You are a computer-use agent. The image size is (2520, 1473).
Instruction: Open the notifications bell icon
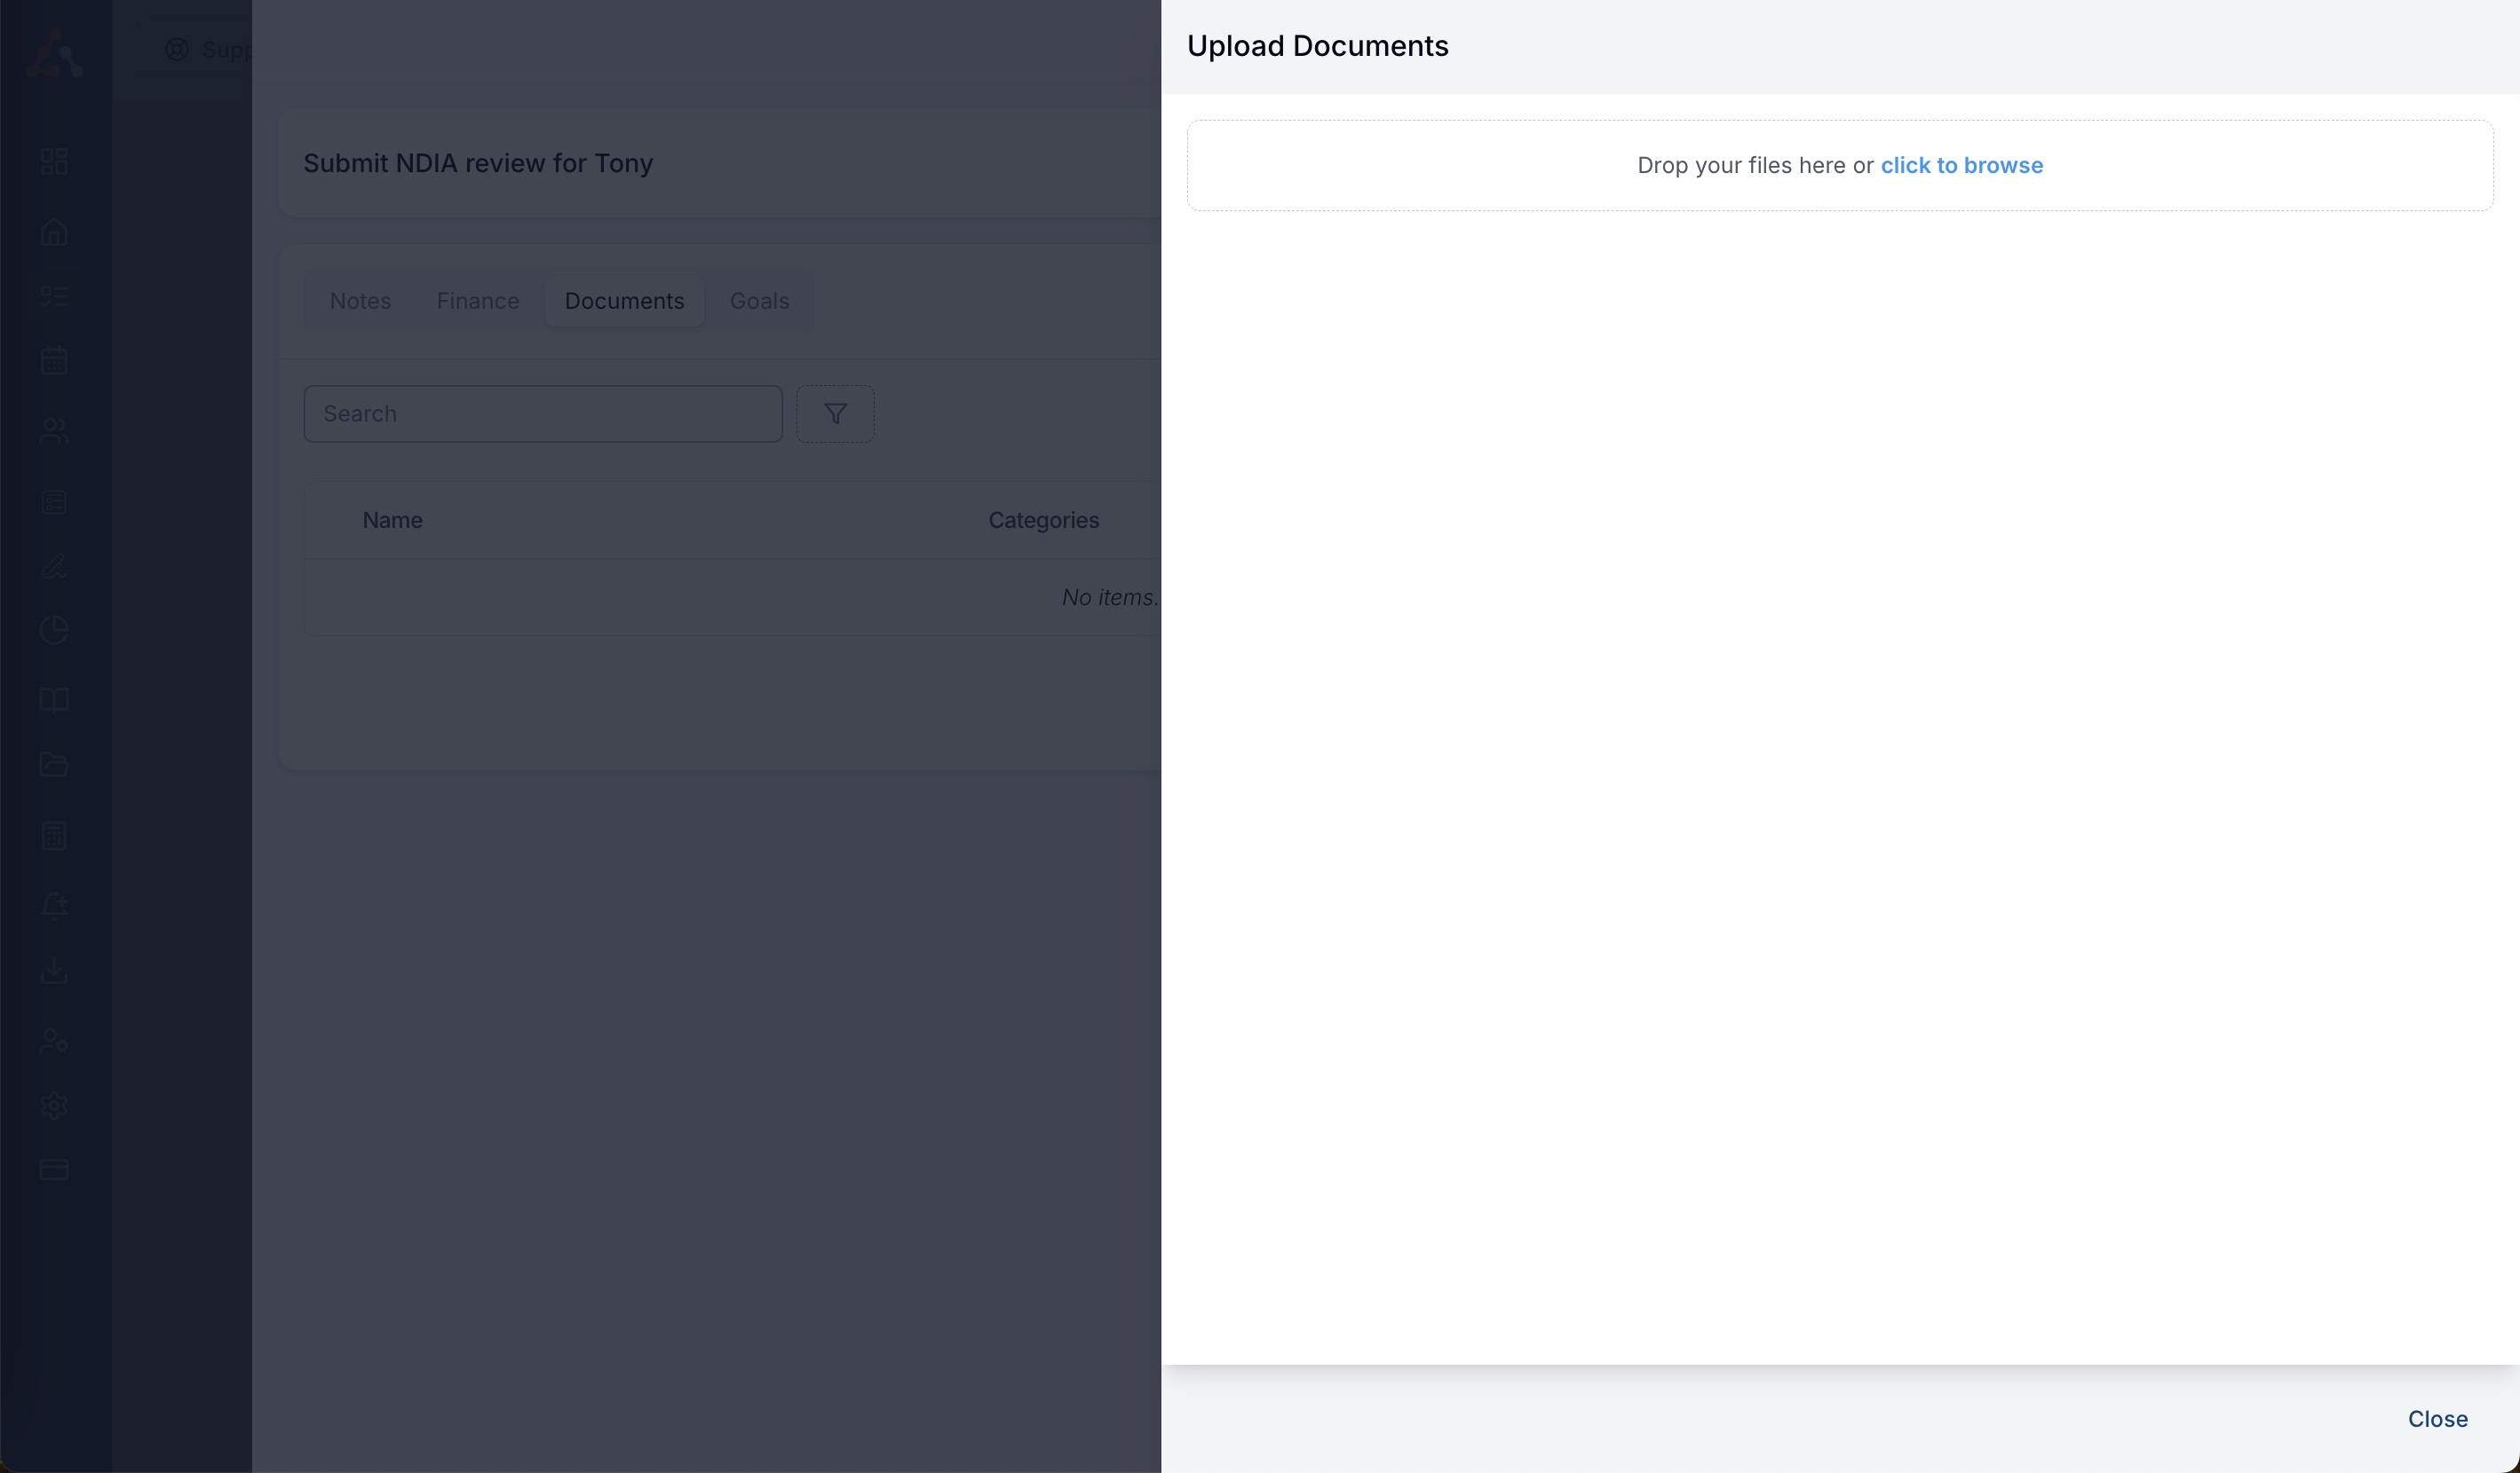[55, 905]
